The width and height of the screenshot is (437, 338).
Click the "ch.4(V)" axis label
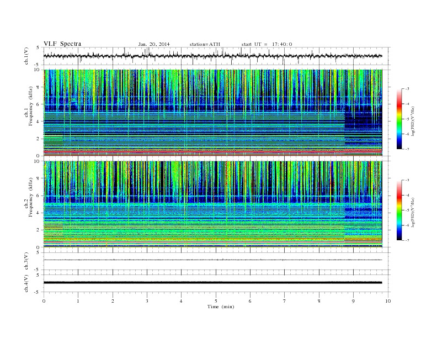26,283
